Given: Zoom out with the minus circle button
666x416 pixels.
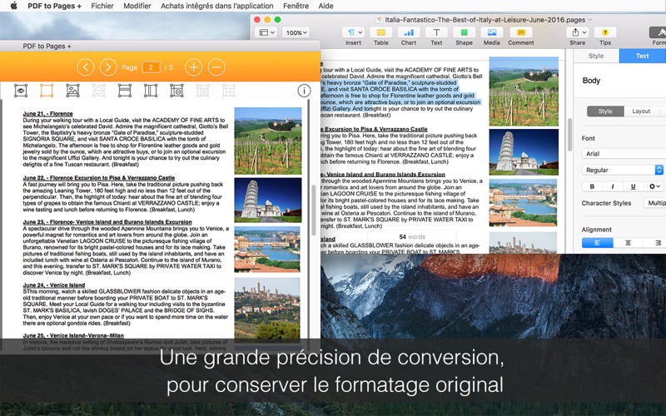Looking at the screenshot, I should [x=216, y=67].
